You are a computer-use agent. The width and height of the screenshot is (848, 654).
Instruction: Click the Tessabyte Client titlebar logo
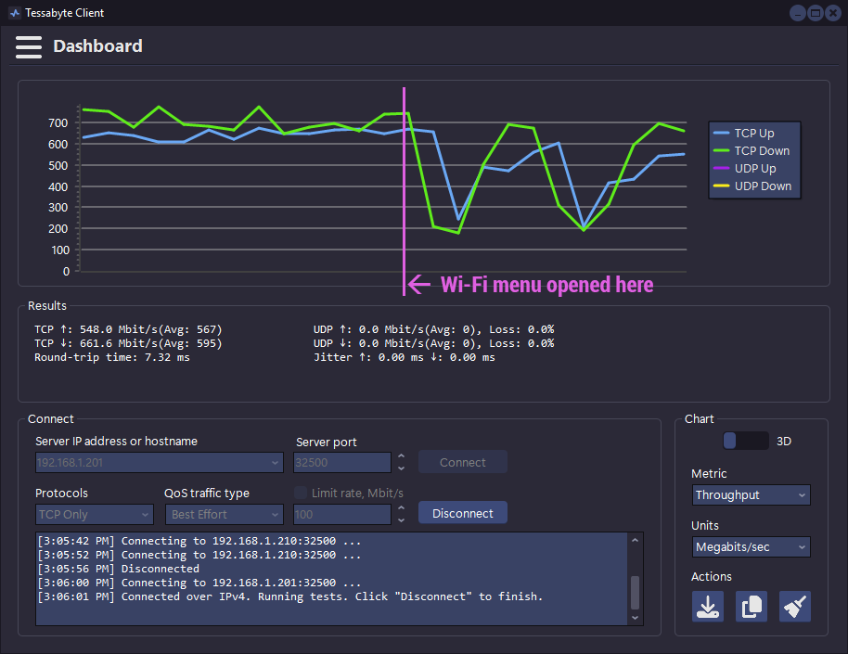coord(13,12)
